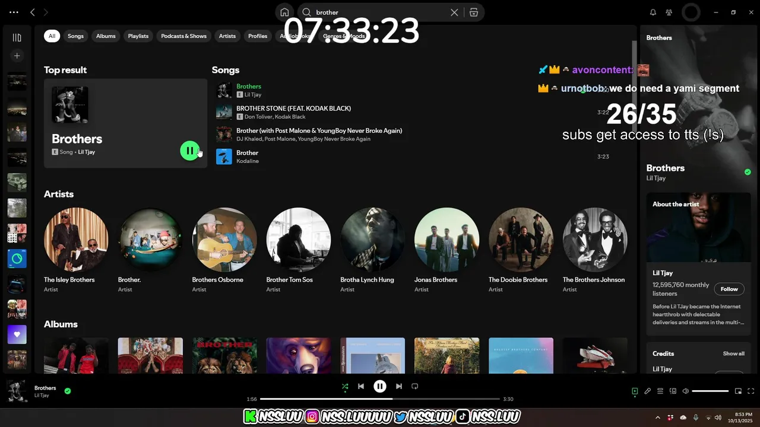Open Brothers Osborne artist

pyautogui.click(x=224, y=250)
